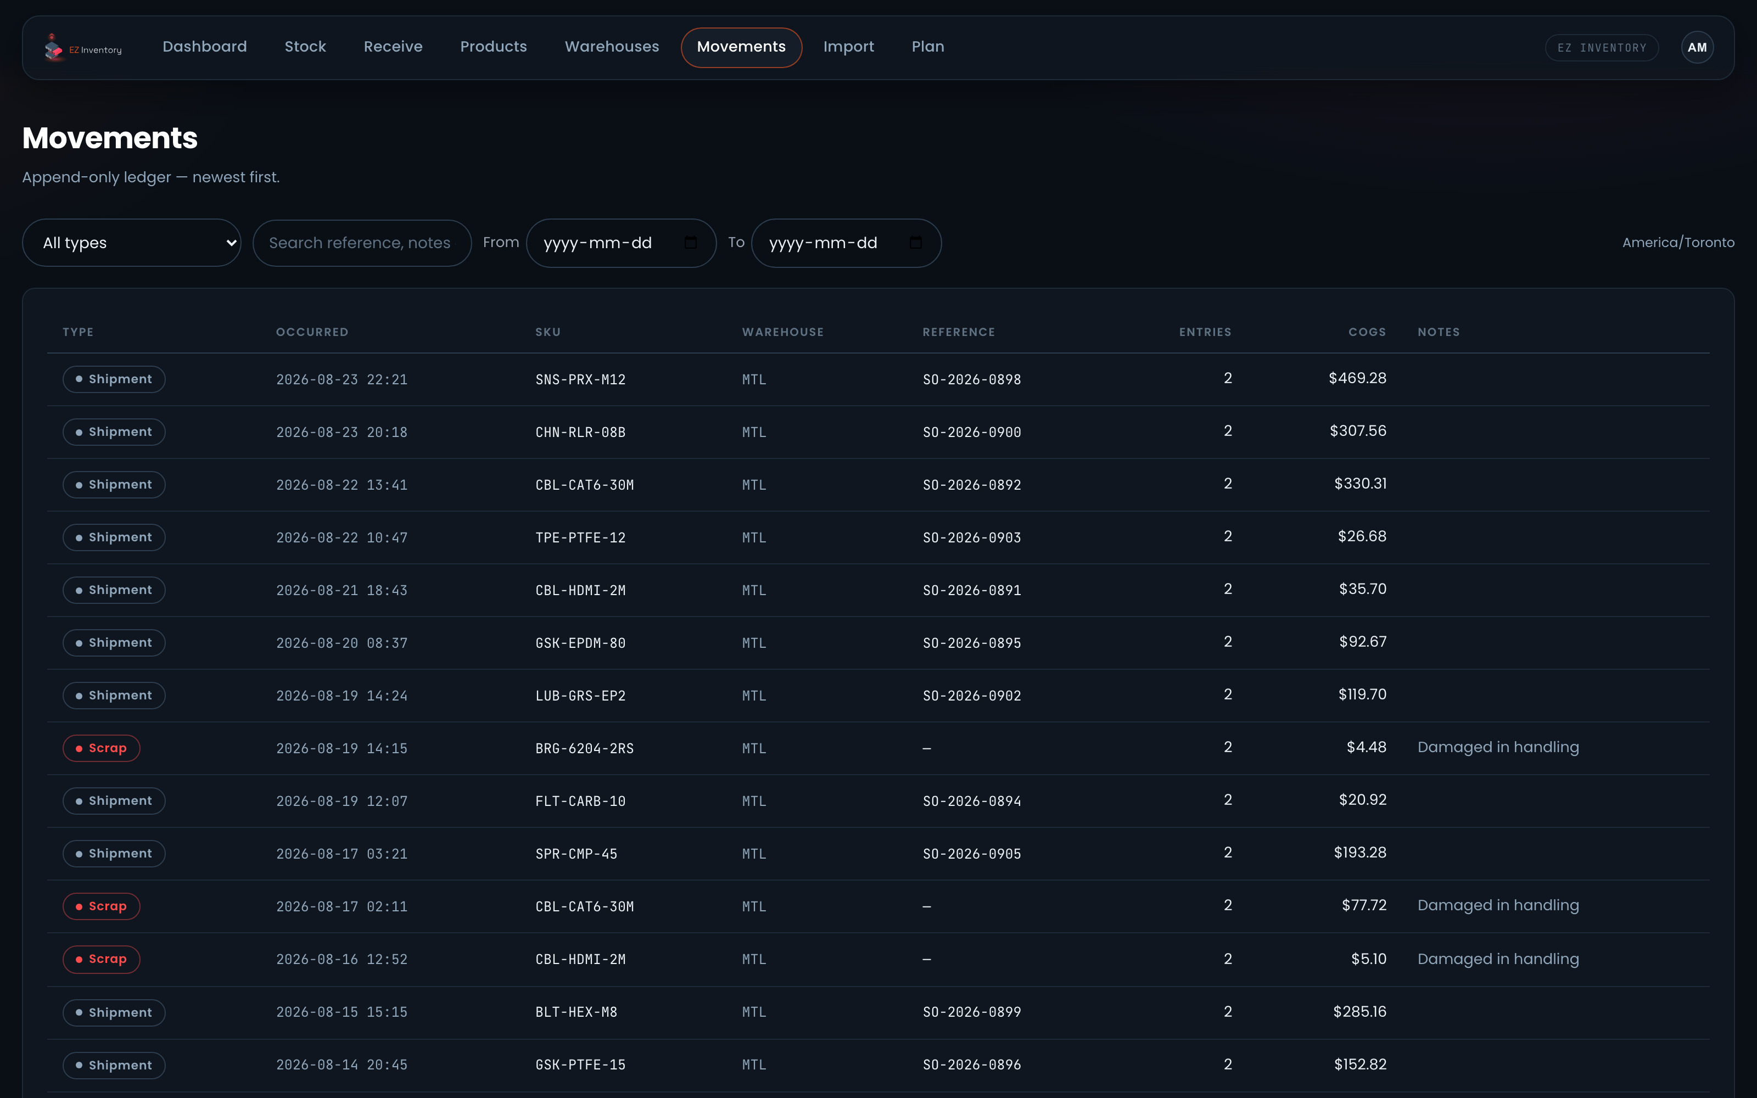
Task: Click the Shipment badge for SO-2026-0898
Action: [x=114, y=379]
